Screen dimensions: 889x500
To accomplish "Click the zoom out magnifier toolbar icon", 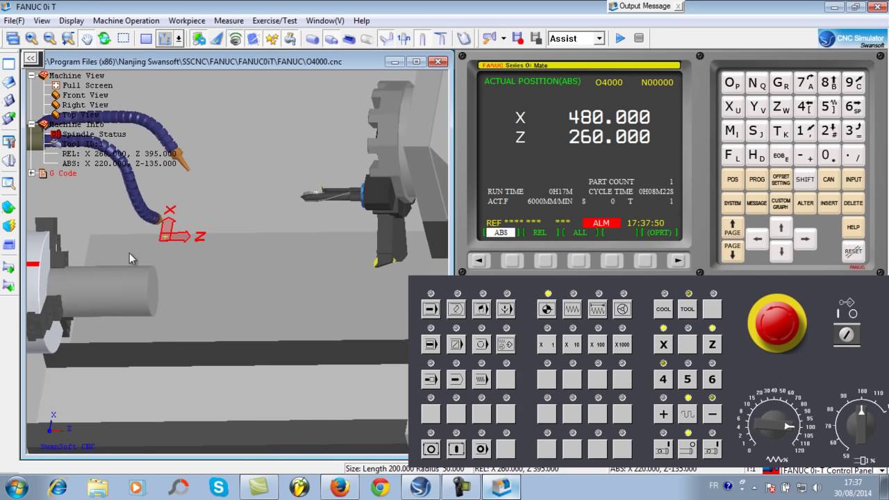I will pos(49,39).
